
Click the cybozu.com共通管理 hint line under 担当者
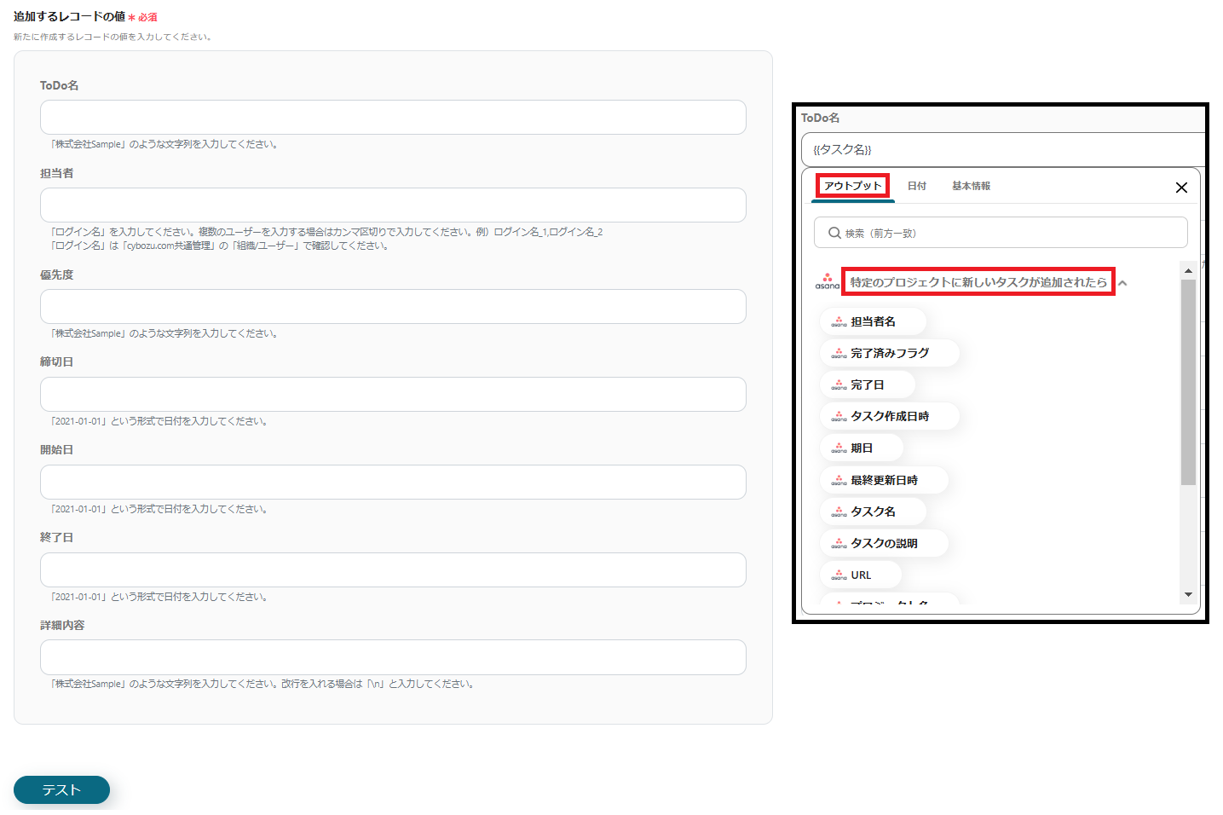point(219,246)
